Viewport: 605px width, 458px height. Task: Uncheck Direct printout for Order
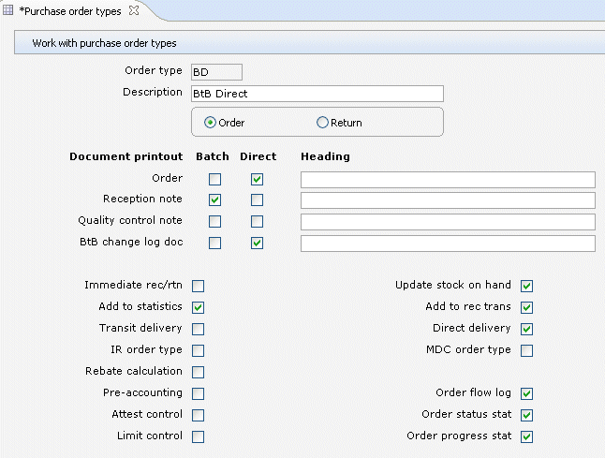pos(258,179)
